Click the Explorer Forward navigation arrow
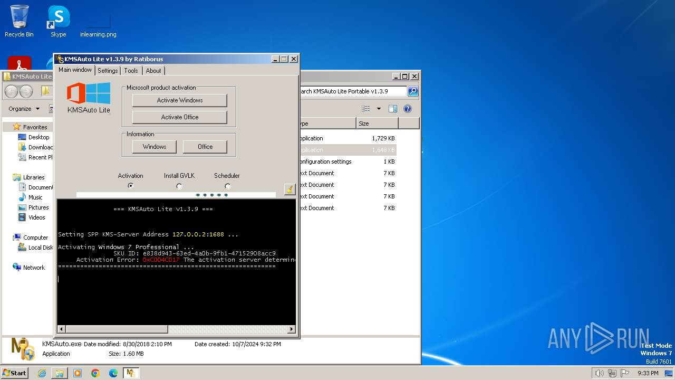Viewport: 675px width, 380px height. pos(26,91)
